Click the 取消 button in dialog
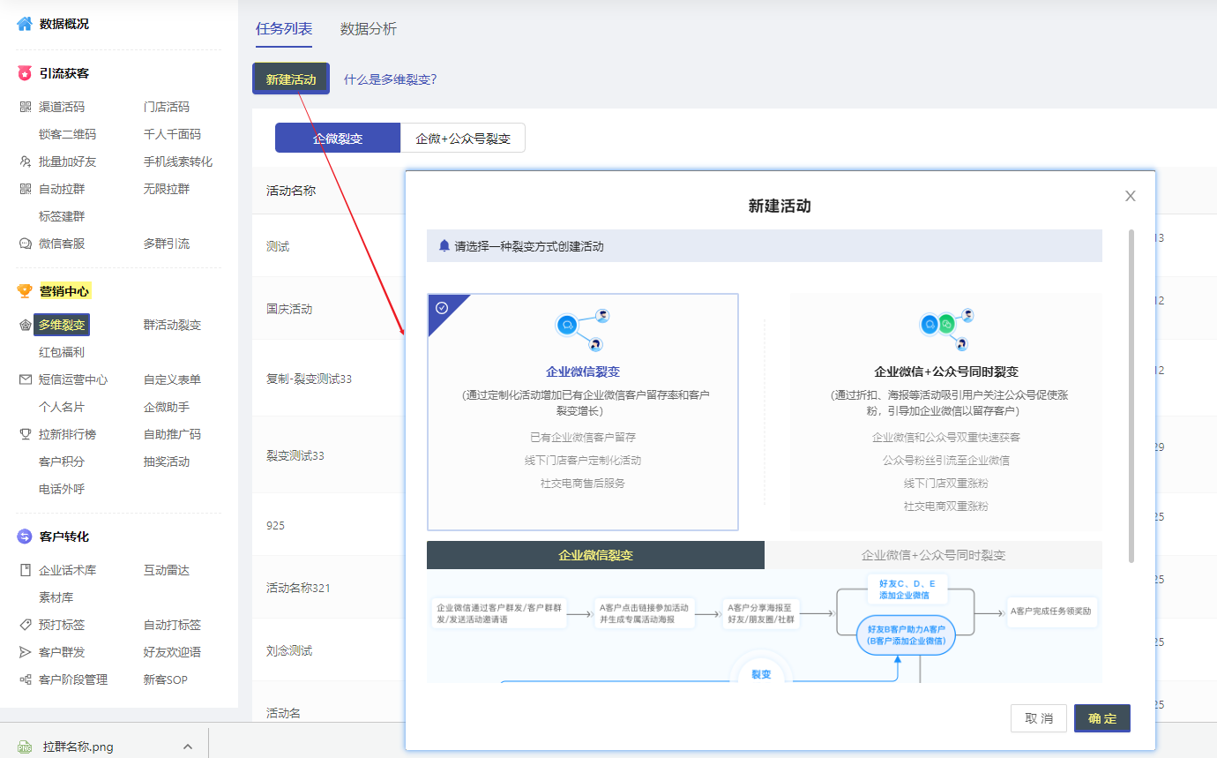Screen dimensions: 1217x758 coord(1039,718)
